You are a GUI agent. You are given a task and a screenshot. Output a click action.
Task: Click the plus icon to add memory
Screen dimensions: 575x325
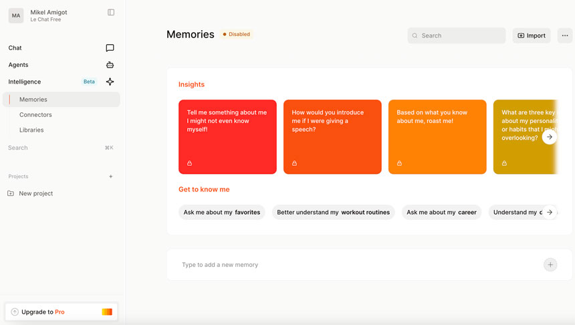tap(550, 265)
